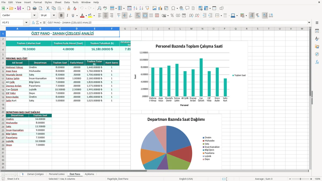
Task: Click the Insert Hyperlink globe icon
Action: point(181,8)
